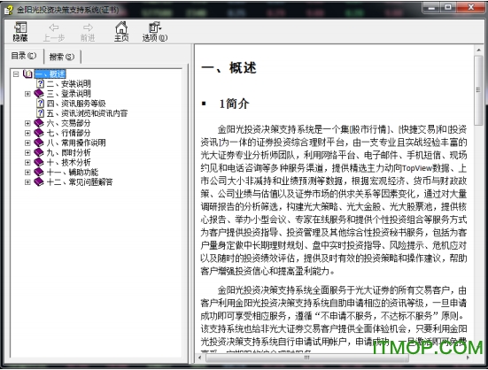Click the page icon beside 二、安装说明

click(x=41, y=83)
